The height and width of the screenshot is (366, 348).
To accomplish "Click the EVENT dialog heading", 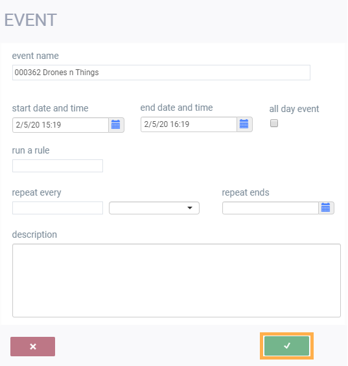I will click(x=30, y=20).
